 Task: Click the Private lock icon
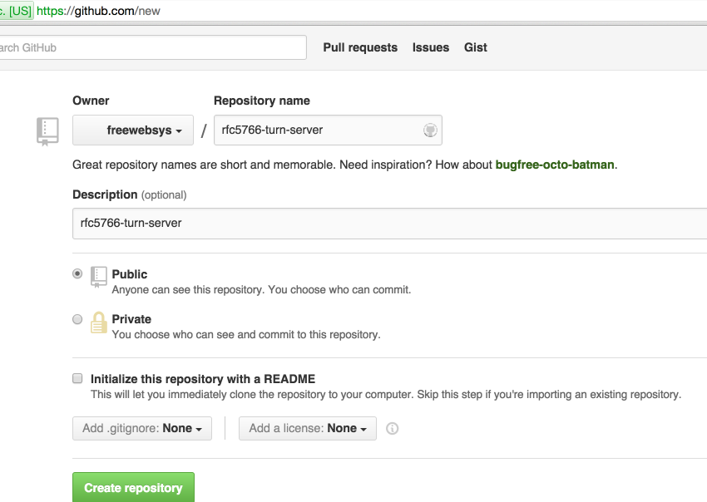[99, 322]
